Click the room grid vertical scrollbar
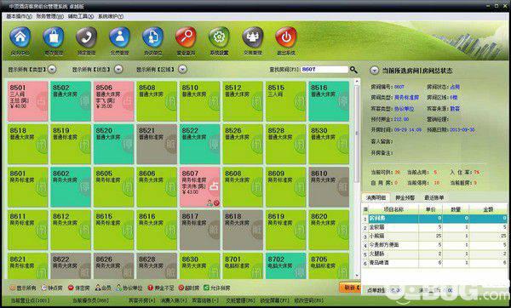This screenshot has height=308, width=511. tap(357, 134)
